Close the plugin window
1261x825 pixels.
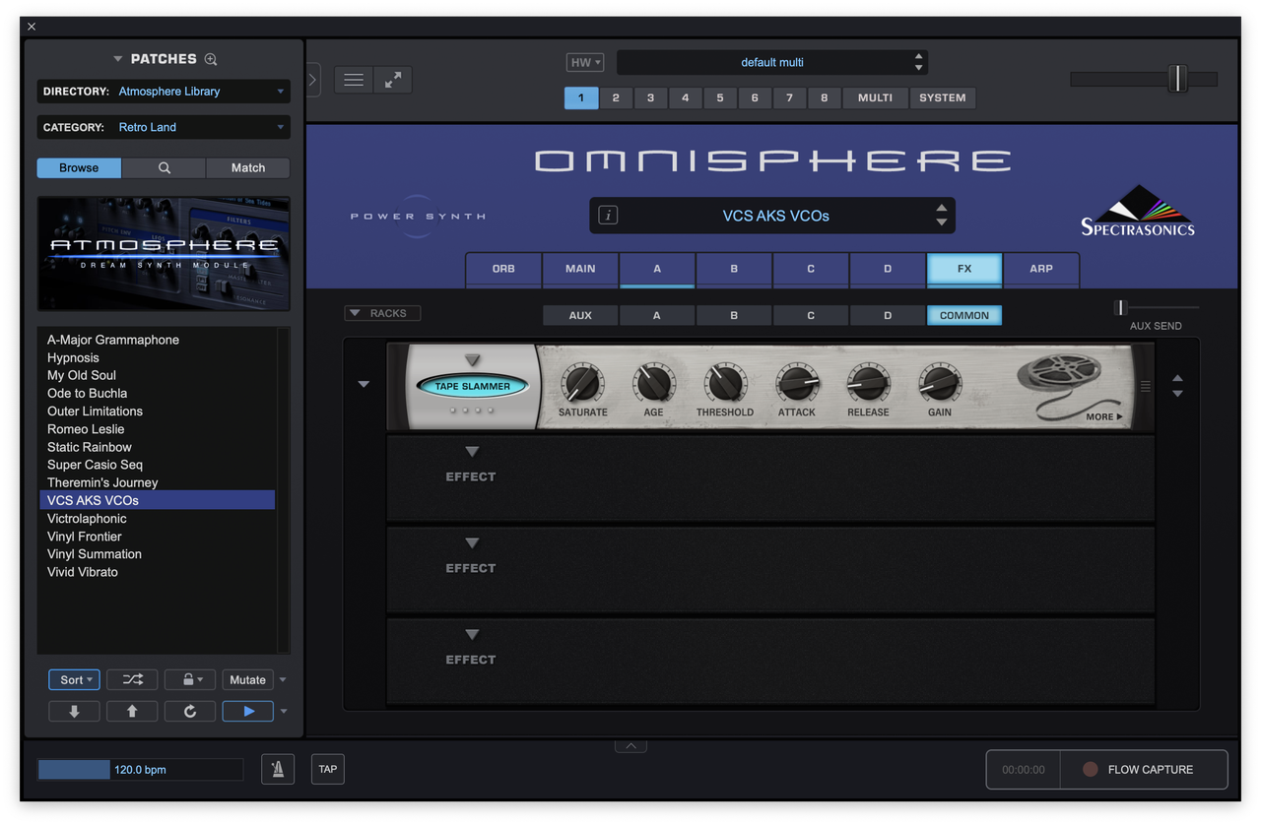(32, 27)
